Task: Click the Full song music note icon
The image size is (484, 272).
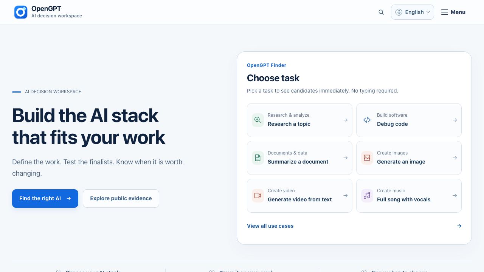Action: [x=367, y=196]
